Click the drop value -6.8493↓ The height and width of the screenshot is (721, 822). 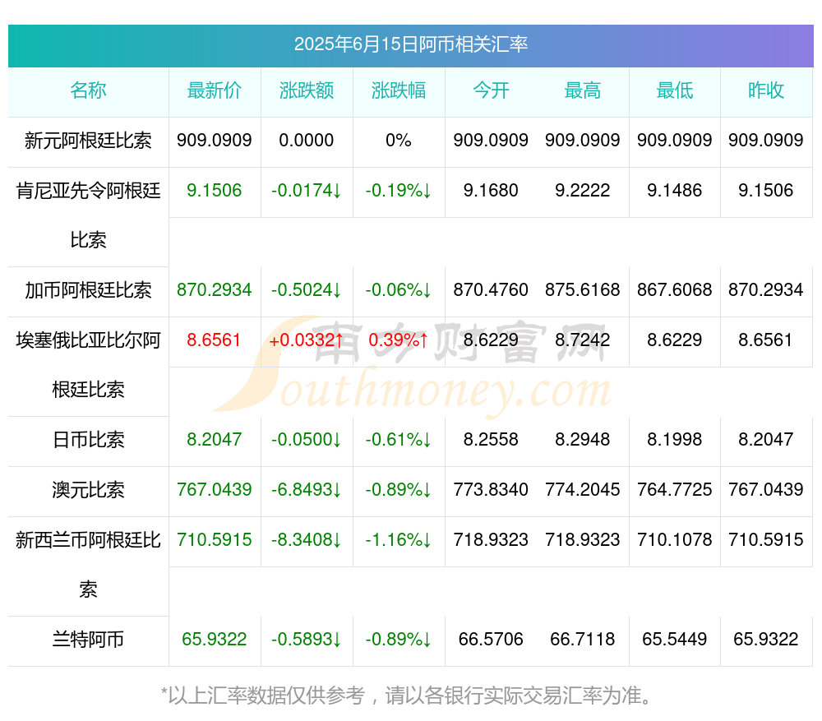click(x=307, y=490)
